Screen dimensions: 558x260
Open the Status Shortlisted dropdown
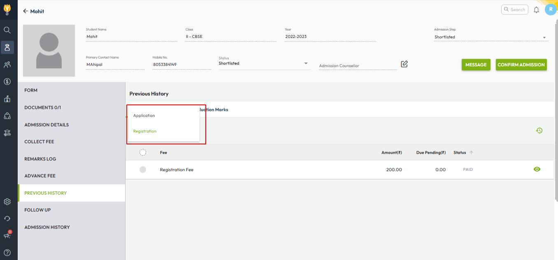tap(306, 63)
